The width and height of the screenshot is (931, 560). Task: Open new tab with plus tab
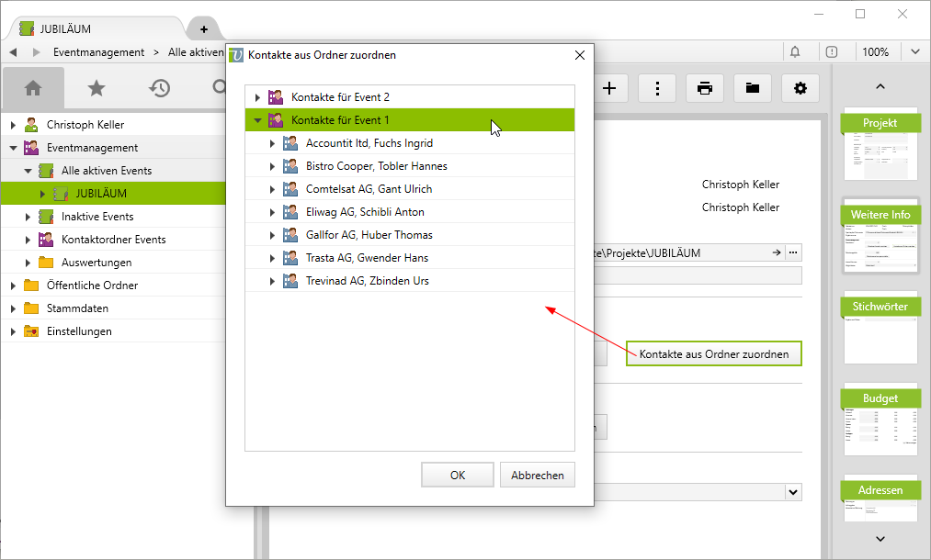[203, 29]
